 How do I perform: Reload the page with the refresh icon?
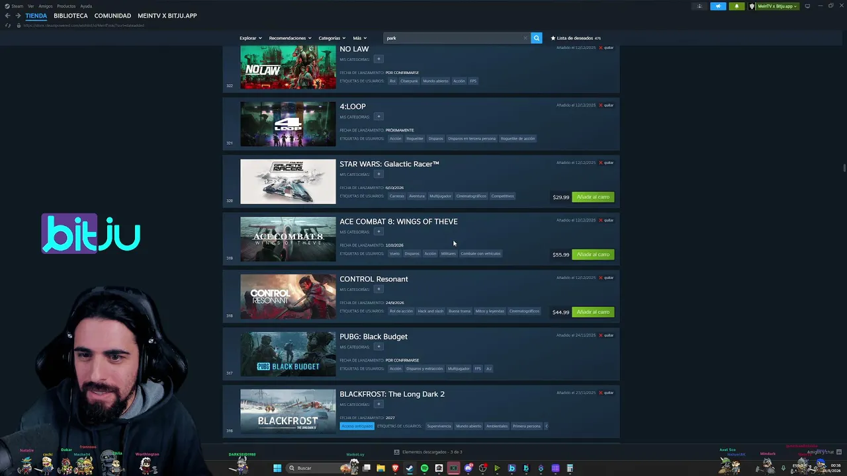coord(8,25)
